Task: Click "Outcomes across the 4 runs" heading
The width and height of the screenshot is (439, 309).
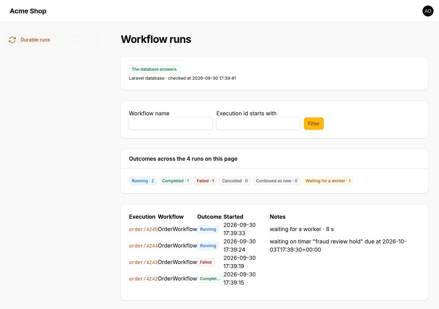Action: (x=183, y=159)
